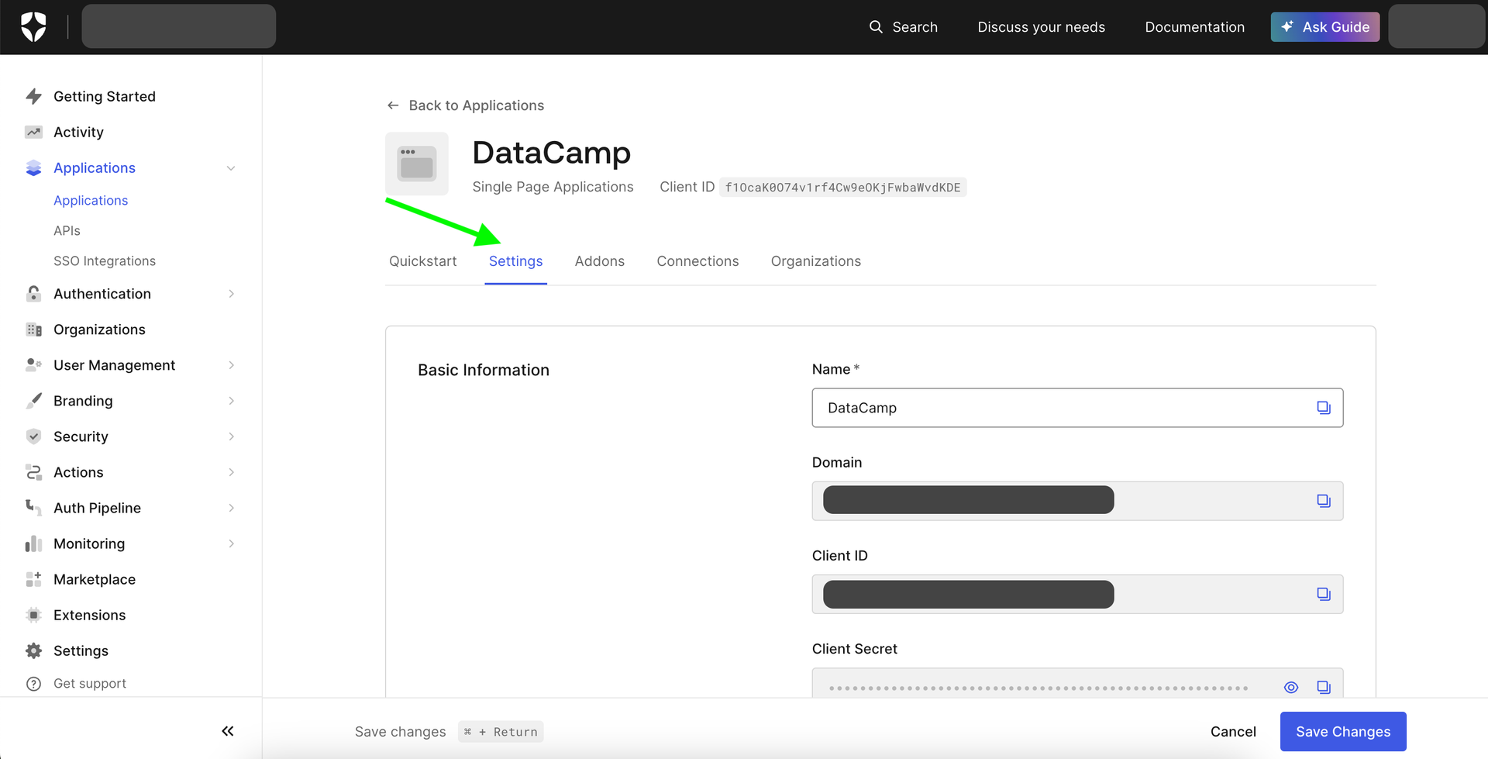
Task: Click the DataCamp application logo thumbnail
Action: point(417,164)
